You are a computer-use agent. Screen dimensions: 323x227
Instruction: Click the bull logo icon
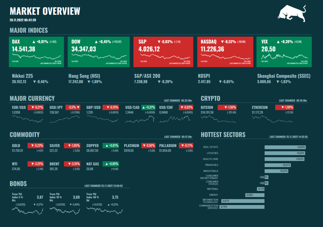(x=292, y=13)
